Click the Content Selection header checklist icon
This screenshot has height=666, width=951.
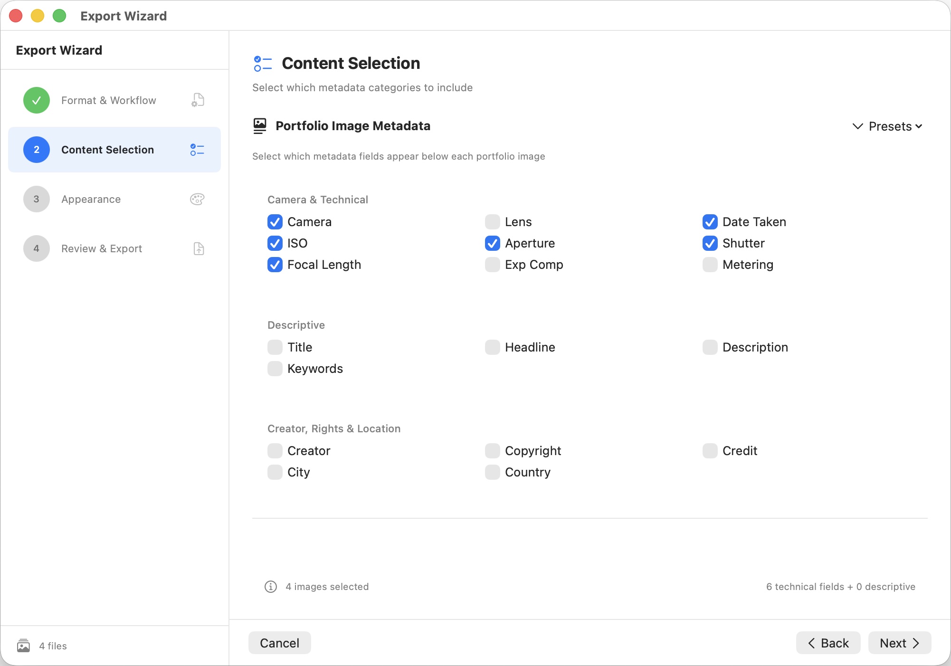click(x=263, y=64)
